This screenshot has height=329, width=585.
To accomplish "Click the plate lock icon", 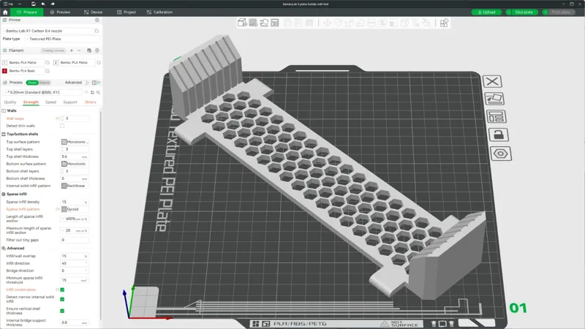I will pos(499,135).
